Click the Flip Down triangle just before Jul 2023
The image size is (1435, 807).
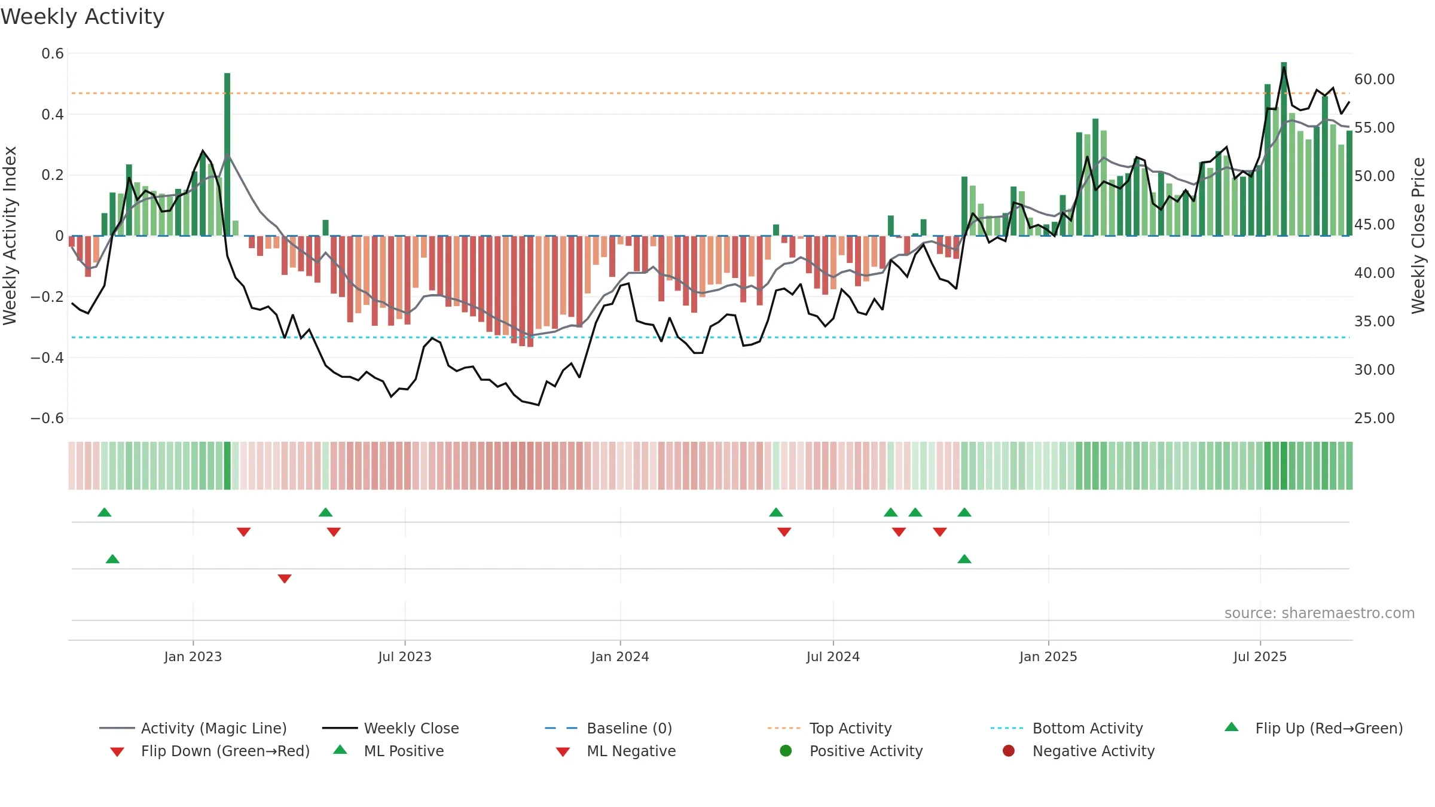click(x=334, y=532)
